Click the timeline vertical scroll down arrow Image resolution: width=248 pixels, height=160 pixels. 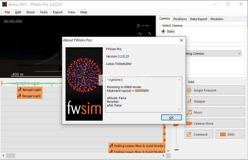click(x=168, y=151)
